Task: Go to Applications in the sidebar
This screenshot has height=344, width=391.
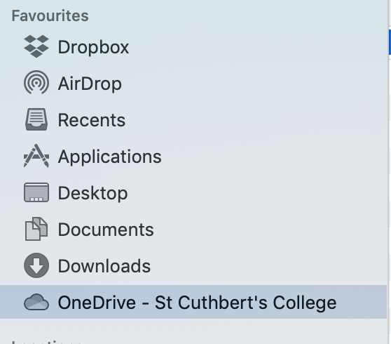Action: coord(110,157)
